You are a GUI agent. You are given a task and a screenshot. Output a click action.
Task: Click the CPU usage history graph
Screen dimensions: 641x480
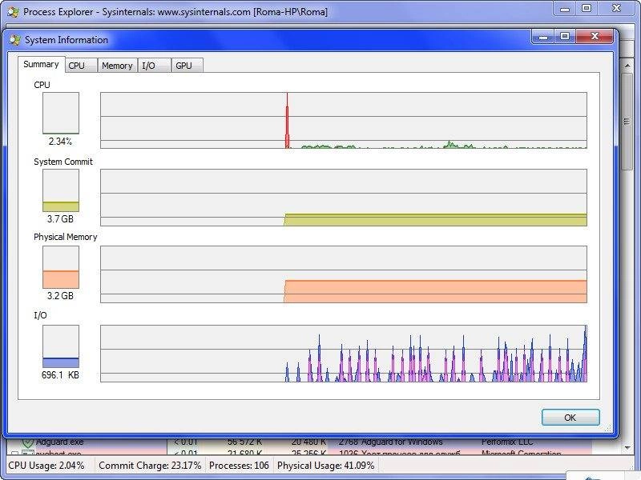click(x=344, y=121)
